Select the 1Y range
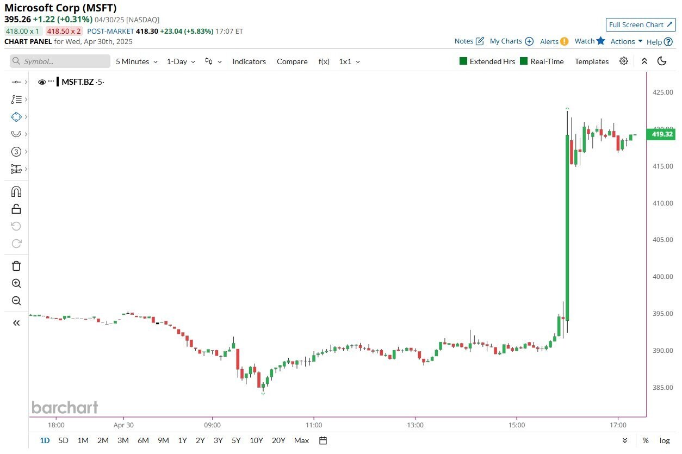Screen dimensions: 682x454 [x=182, y=440]
